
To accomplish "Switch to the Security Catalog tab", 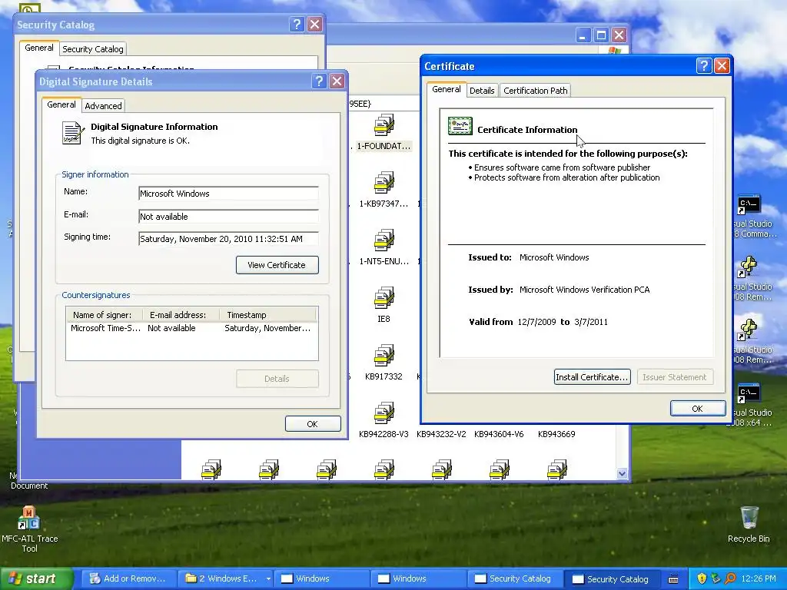I will tap(92, 49).
